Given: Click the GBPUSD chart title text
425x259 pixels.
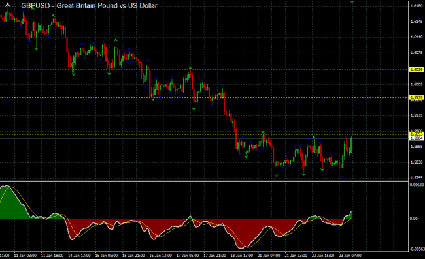Looking at the screenshot, I should [x=89, y=6].
